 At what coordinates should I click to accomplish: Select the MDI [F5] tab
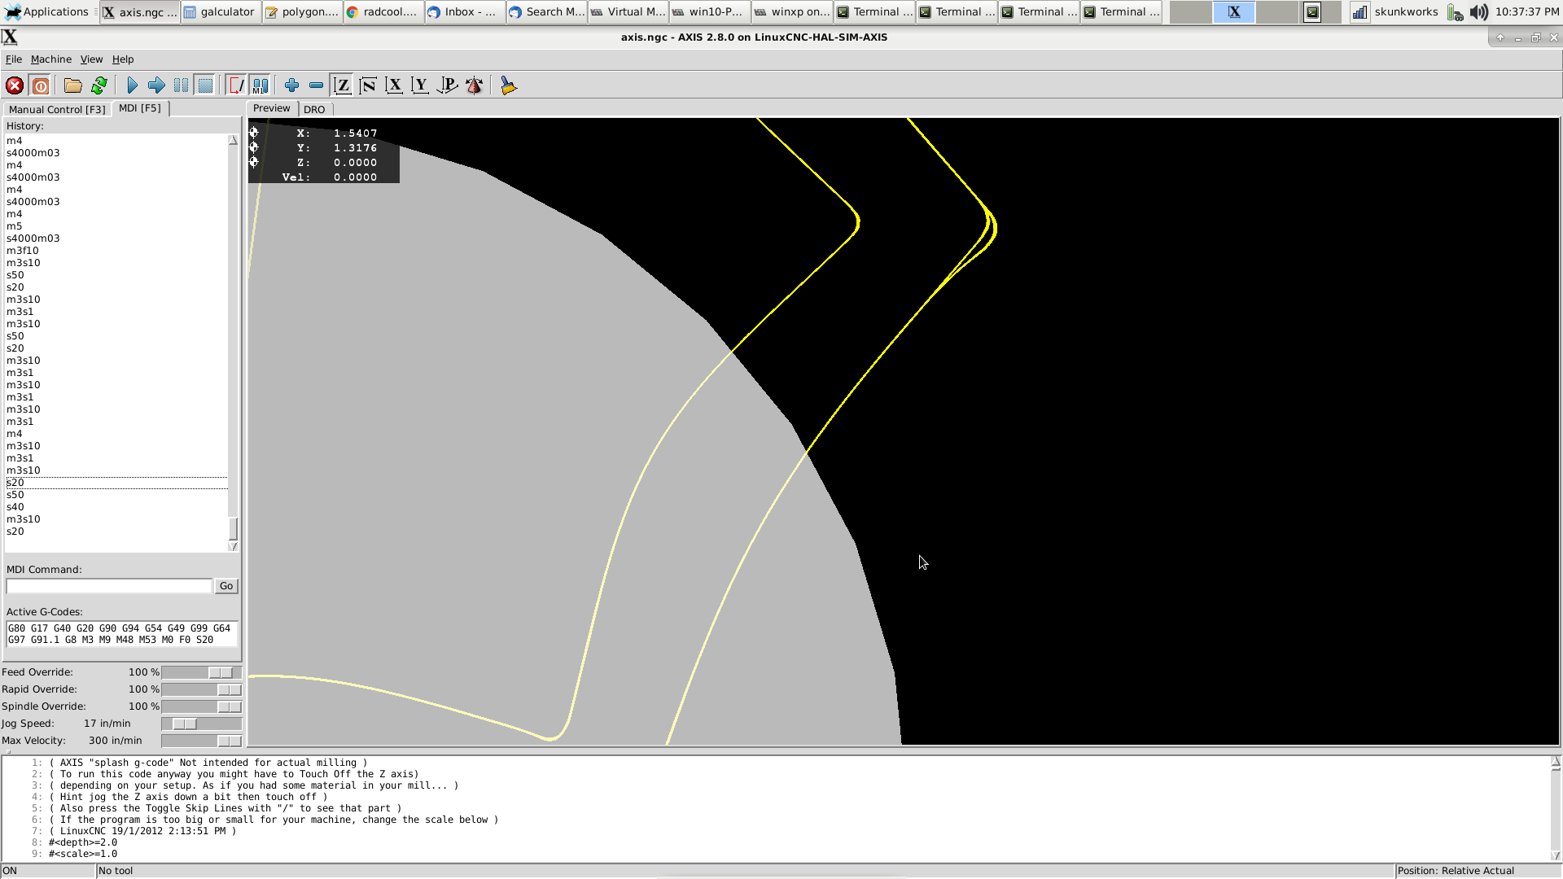click(x=140, y=108)
